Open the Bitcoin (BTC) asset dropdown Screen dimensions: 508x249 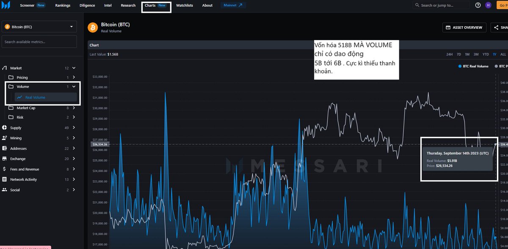[39, 27]
